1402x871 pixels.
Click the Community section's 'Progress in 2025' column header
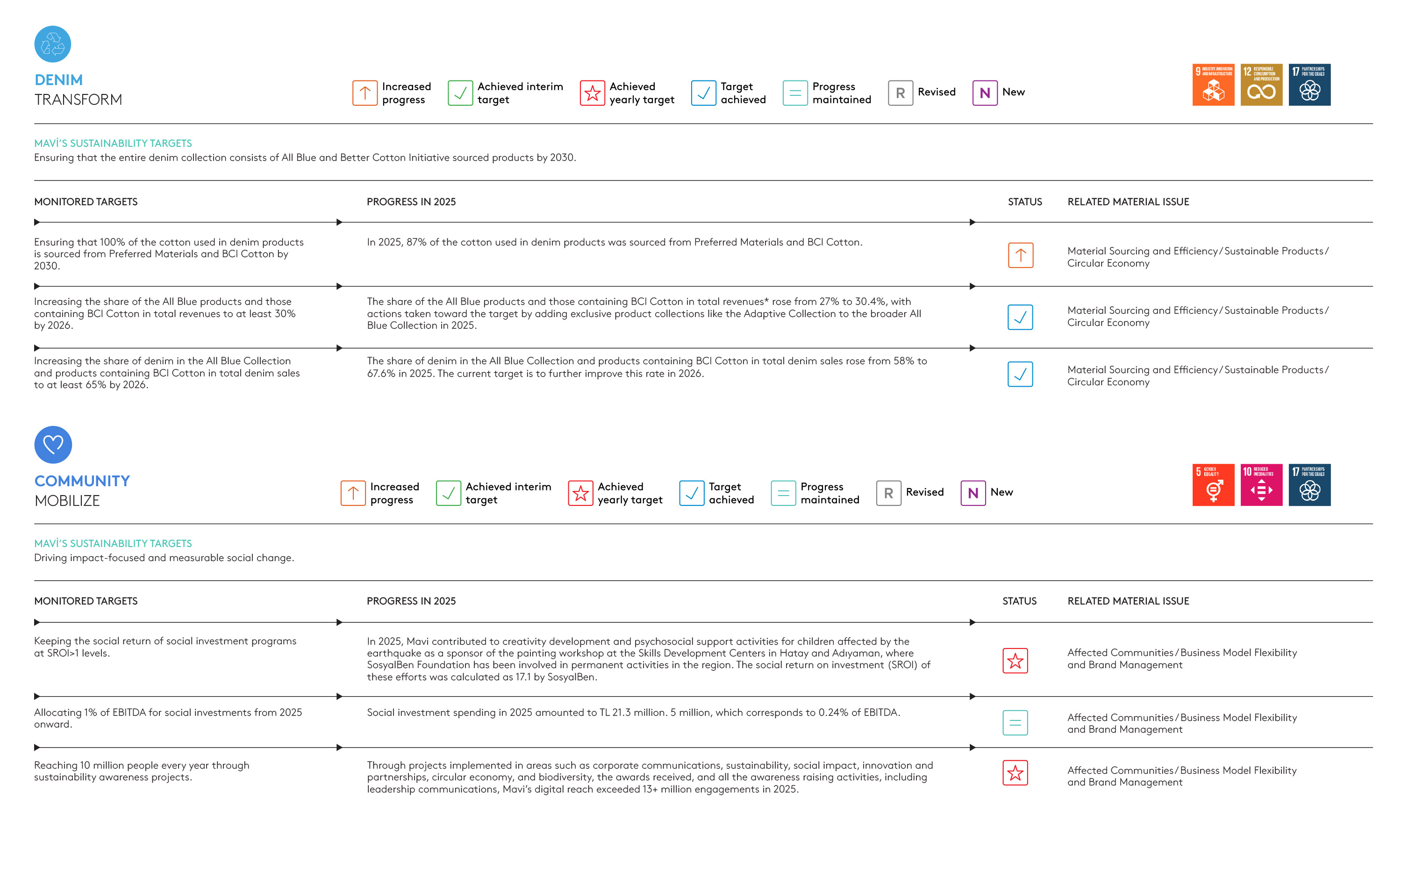point(411,601)
